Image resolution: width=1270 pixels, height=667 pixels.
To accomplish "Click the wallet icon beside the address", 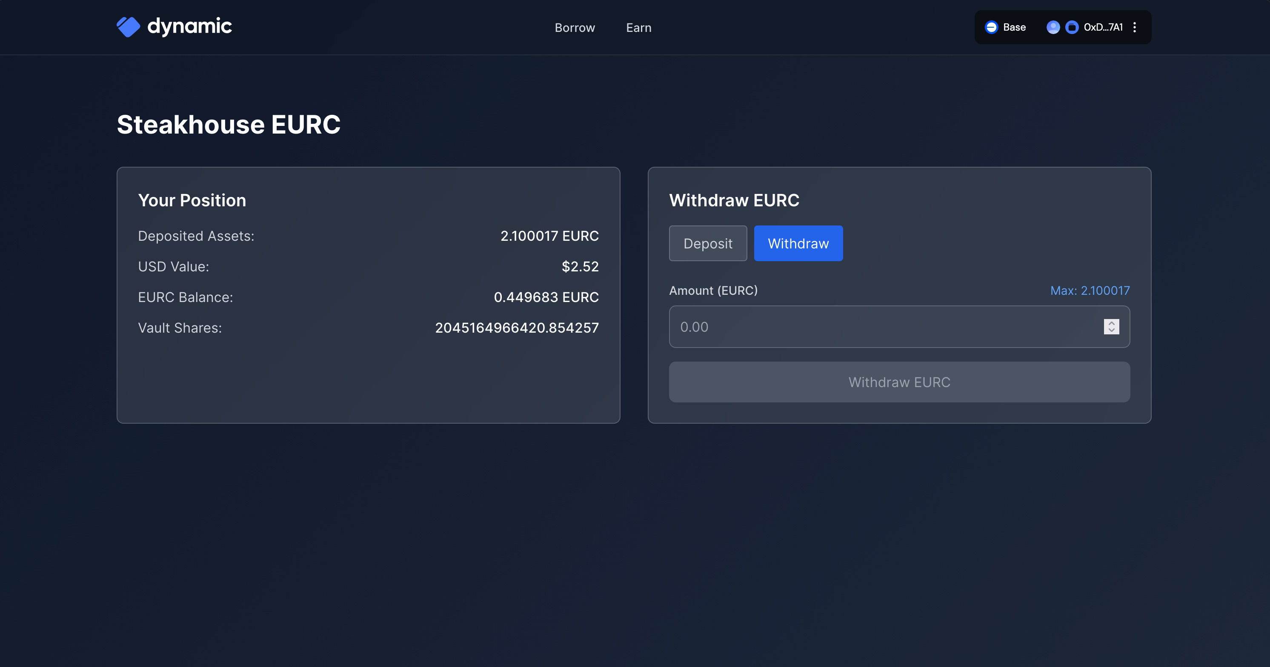I will (1072, 27).
